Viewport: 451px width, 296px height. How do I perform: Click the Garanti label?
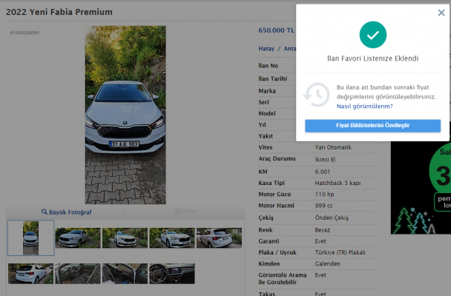tap(269, 241)
